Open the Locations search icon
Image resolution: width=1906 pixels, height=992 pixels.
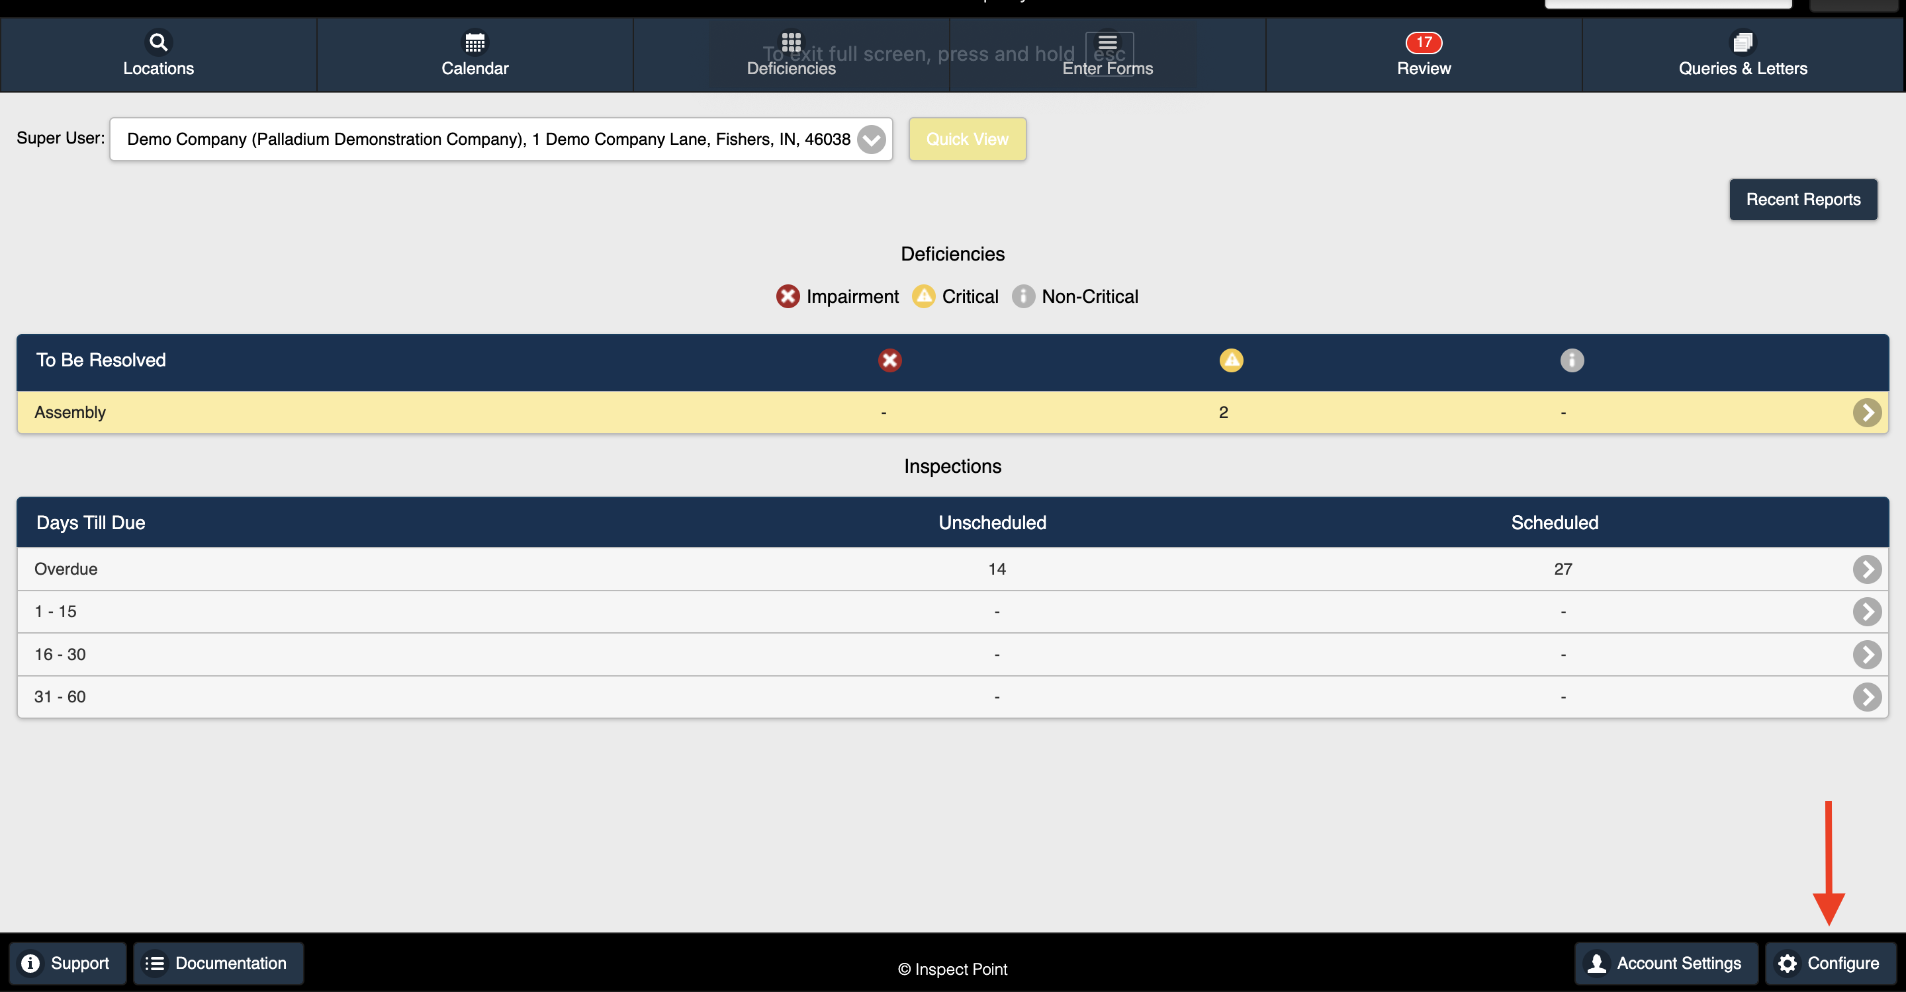click(x=158, y=42)
